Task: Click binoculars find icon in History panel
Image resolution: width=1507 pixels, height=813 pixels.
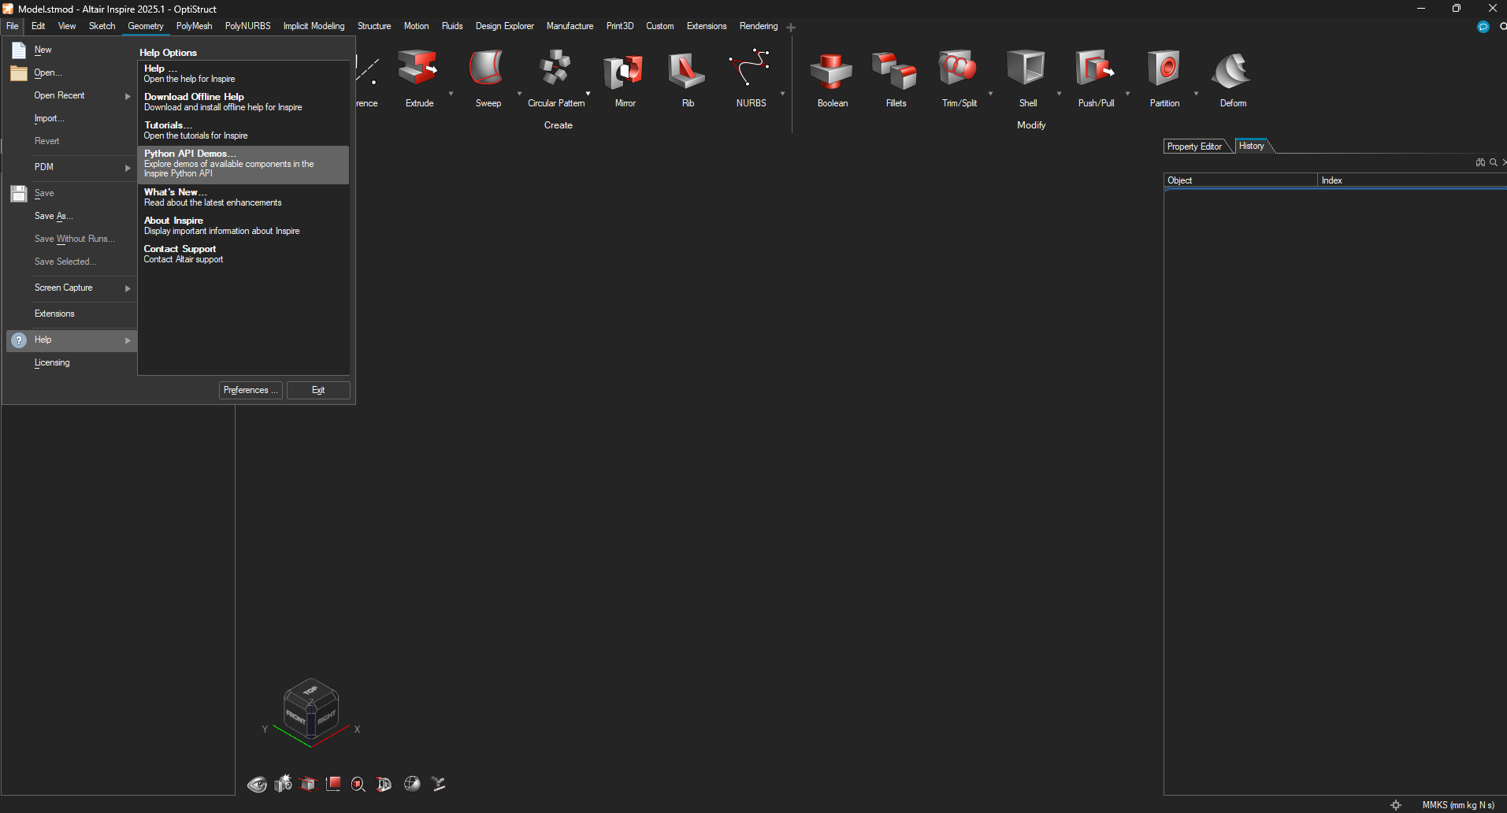Action: (1480, 162)
